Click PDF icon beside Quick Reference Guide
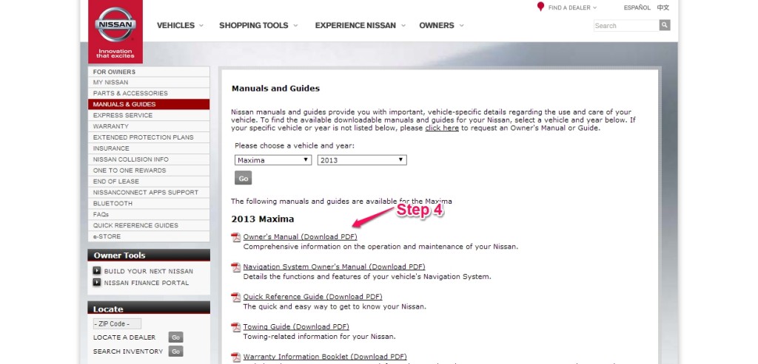Viewport: 758px width, 364px height. (236, 297)
